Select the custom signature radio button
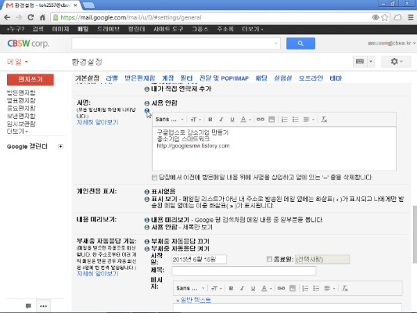 [x=147, y=111]
